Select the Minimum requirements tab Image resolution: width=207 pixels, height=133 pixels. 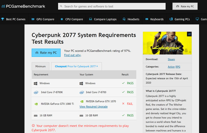(x=41, y=66)
